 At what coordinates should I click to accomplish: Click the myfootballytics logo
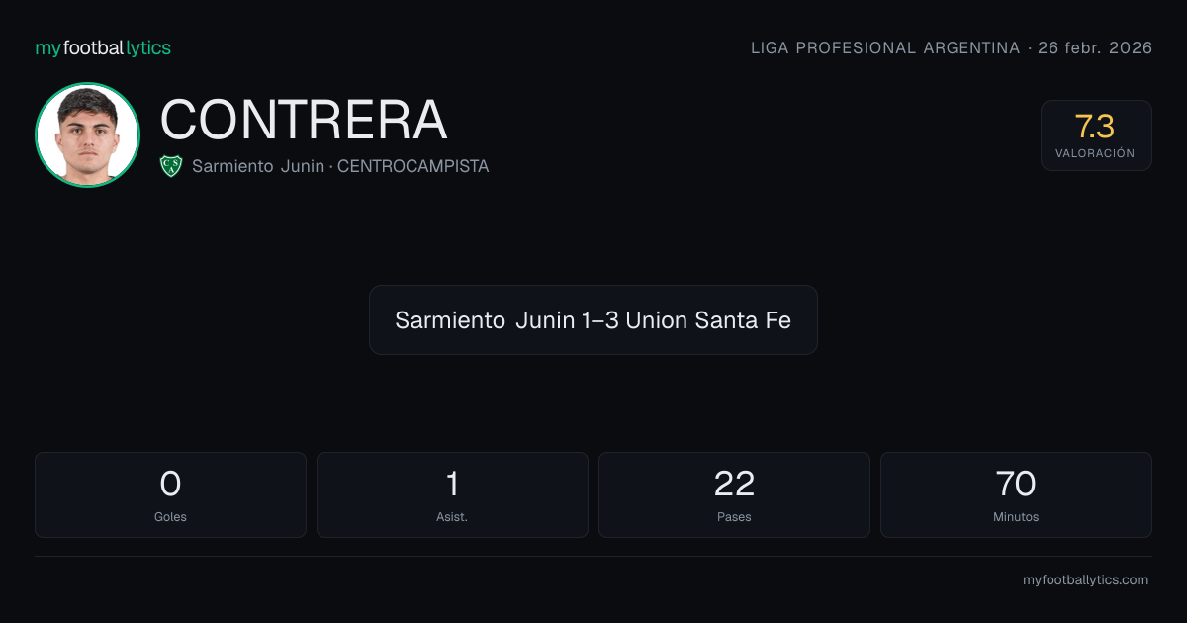pos(103,47)
